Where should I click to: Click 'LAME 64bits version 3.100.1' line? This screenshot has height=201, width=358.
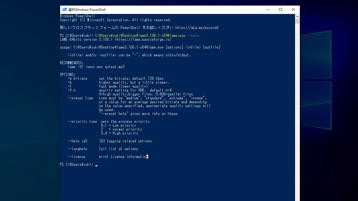(x=116, y=39)
